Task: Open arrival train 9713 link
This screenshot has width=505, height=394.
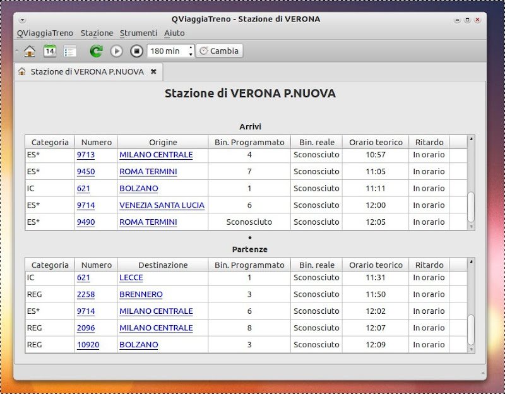Action: (x=86, y=155)
